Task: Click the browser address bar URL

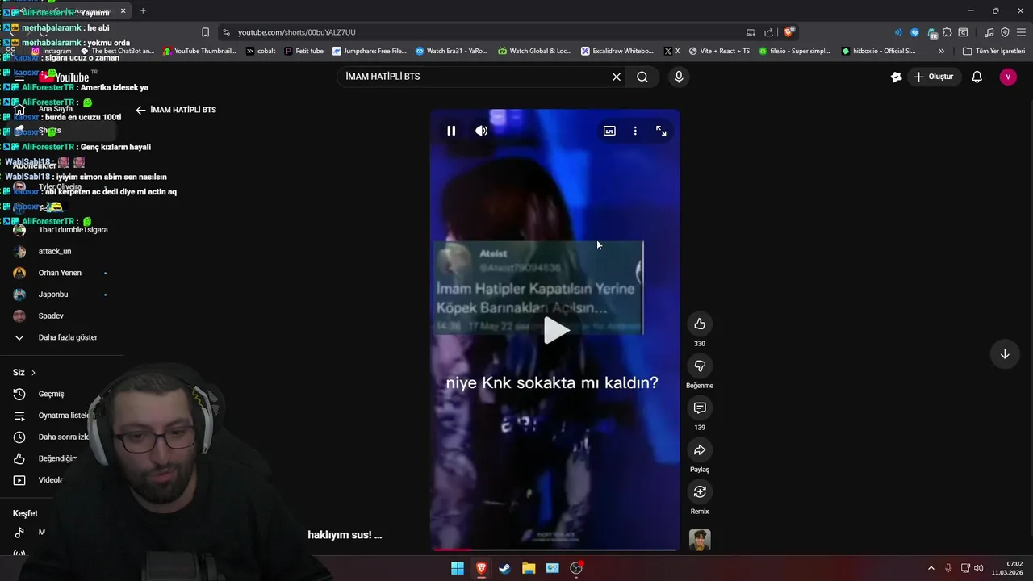Action: point(296,32)
